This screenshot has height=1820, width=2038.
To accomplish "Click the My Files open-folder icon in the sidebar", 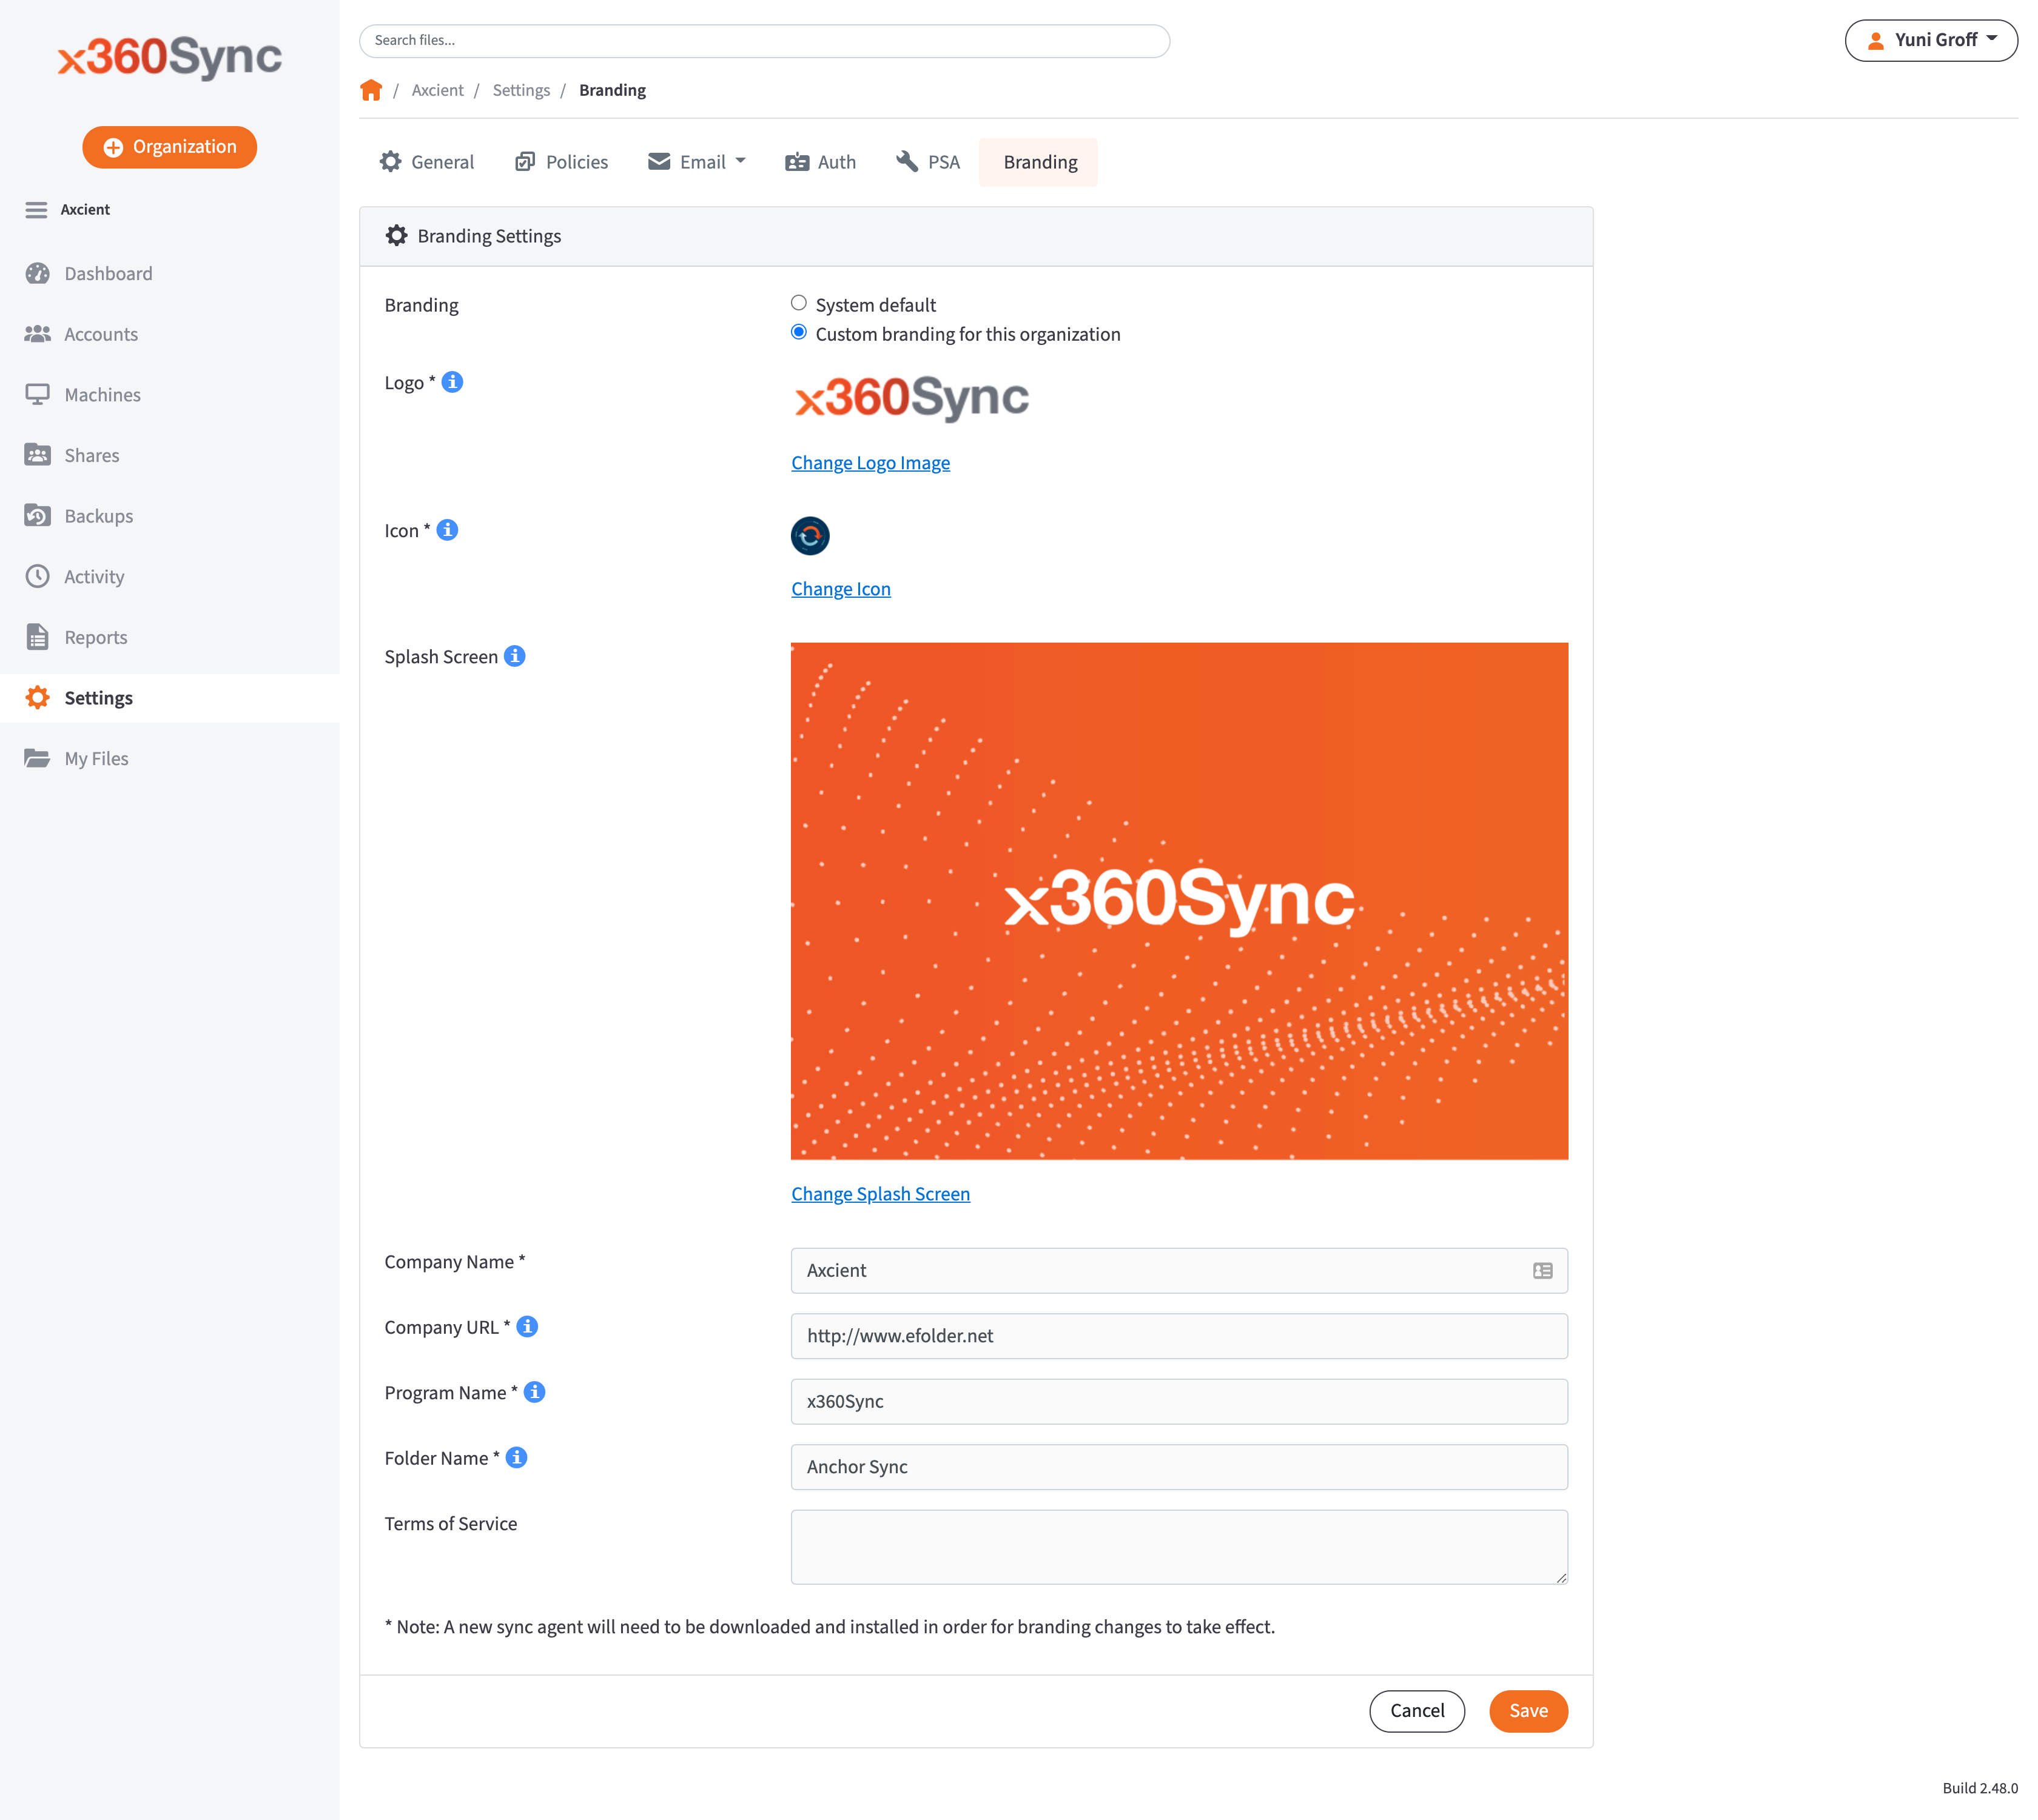I will point(38,758).
